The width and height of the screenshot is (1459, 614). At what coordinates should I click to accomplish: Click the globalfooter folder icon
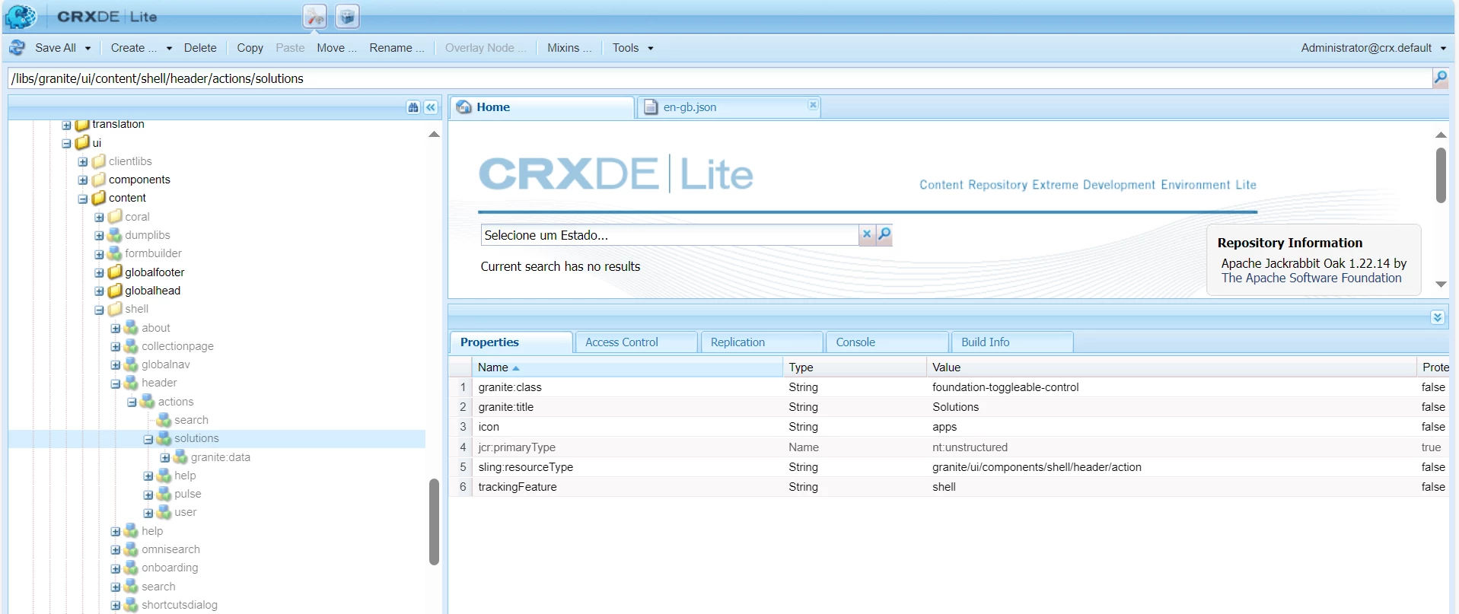pos(115,272)
